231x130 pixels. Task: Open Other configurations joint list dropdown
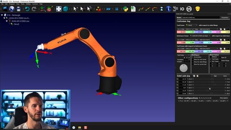coord(203,101)
